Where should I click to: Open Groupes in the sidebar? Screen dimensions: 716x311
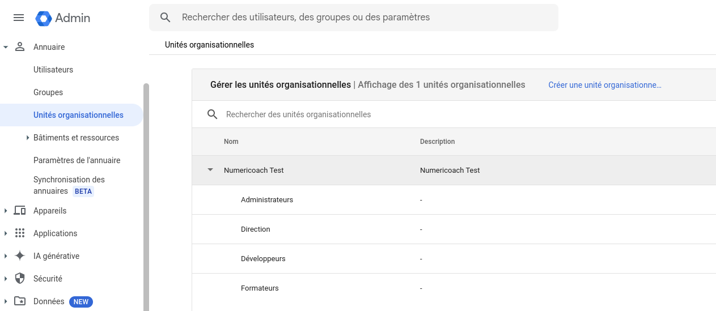(x=48, y=92)
